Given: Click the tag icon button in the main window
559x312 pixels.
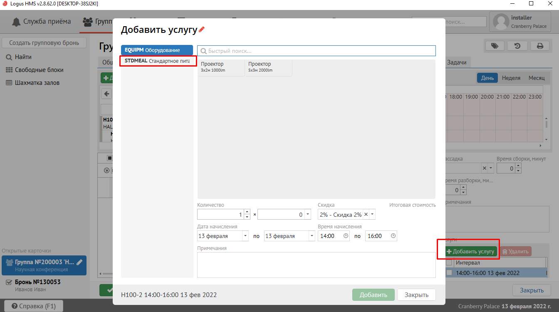Looking at the screenshot, I should click(x=495, y=46).
